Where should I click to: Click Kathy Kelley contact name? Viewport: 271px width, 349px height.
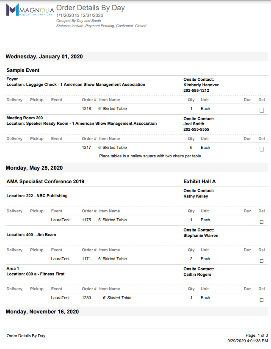196,196
